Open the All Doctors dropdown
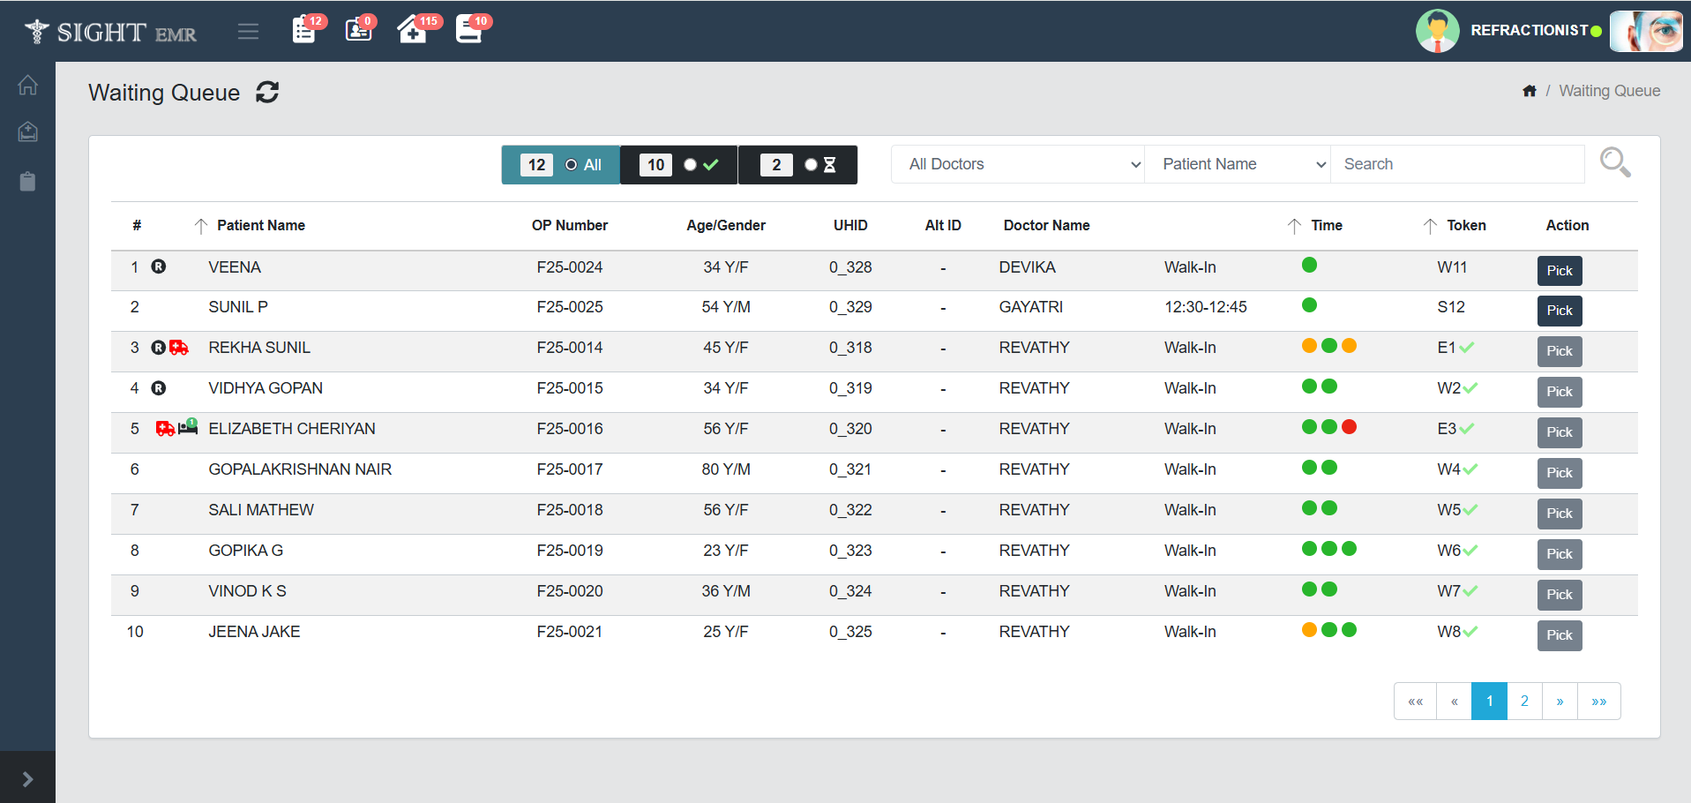Viewport: 1691px width, 803px height. (x=1018, y=164)
